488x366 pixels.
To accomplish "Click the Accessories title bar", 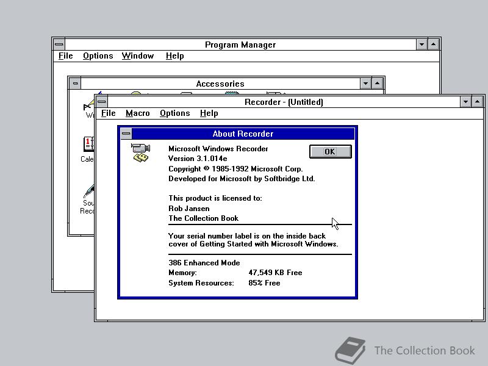I will tap(220, 84).
